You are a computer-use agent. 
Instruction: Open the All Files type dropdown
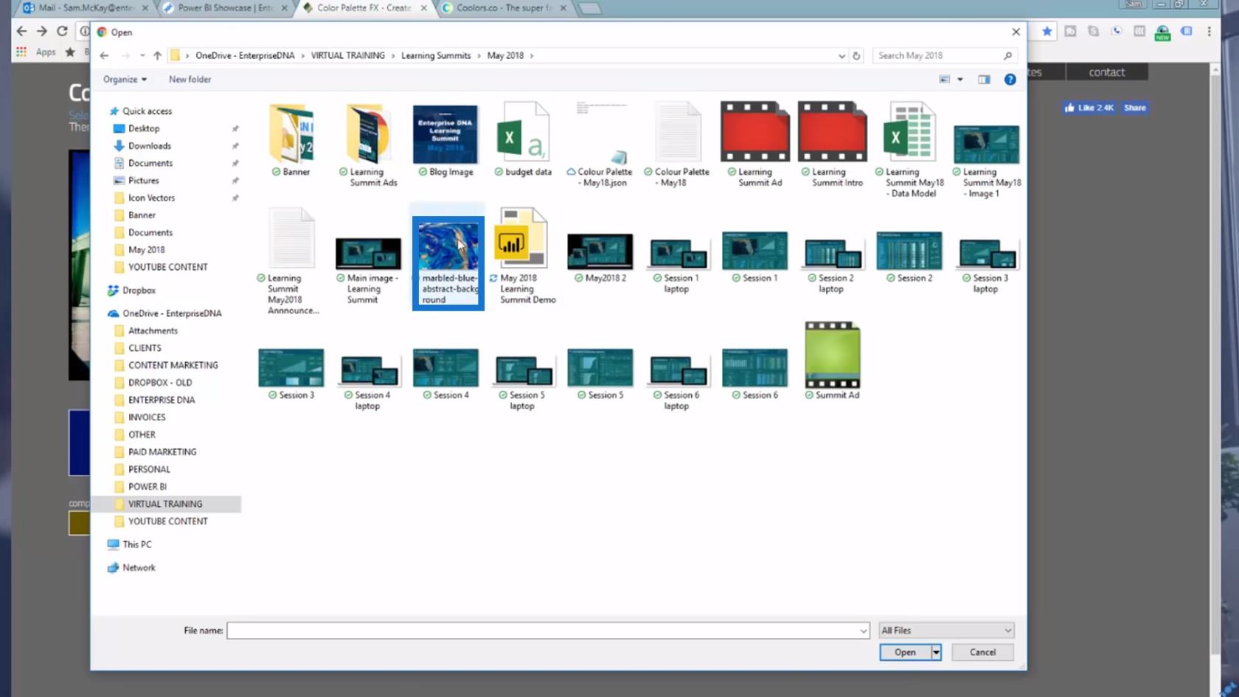click(946, 631)
